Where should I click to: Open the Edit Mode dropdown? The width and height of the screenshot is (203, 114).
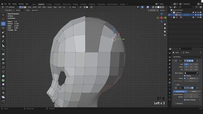click(x=12, y=7)
